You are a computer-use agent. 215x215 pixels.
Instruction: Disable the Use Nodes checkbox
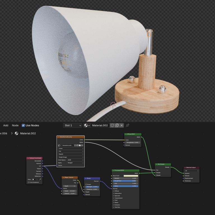coord(23,125)
